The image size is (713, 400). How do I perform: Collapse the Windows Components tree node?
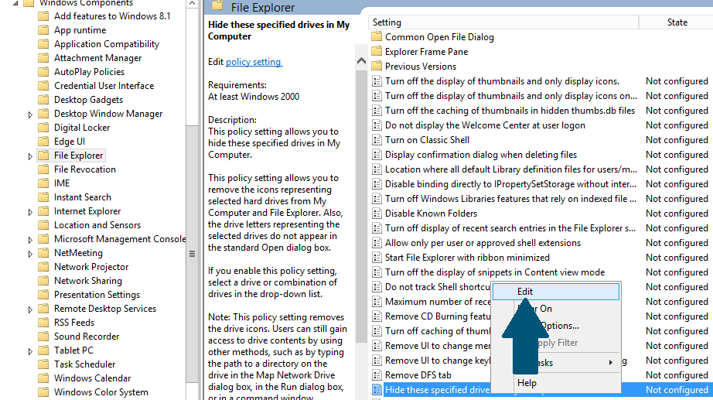[x=16, y=3]
